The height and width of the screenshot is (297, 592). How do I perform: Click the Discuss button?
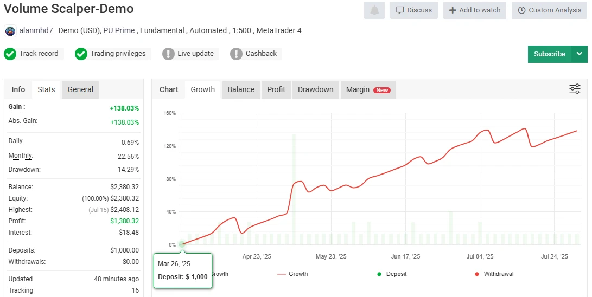[x=414, y=10]
